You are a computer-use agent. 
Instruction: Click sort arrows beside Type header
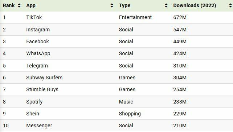point(166,6)
